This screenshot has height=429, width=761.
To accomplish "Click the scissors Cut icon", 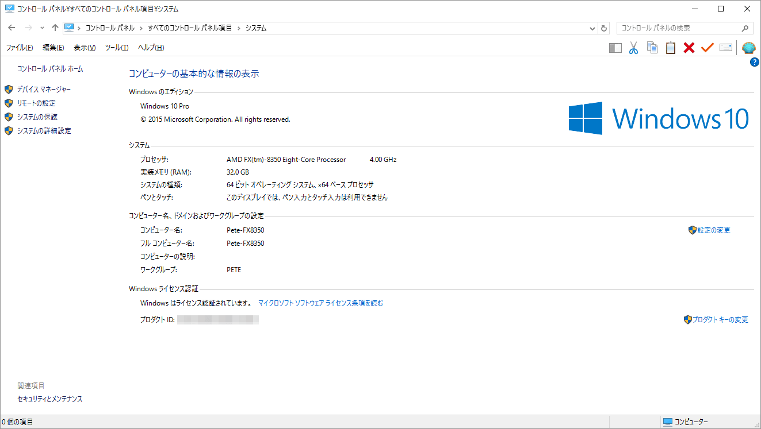I will 634,48.
